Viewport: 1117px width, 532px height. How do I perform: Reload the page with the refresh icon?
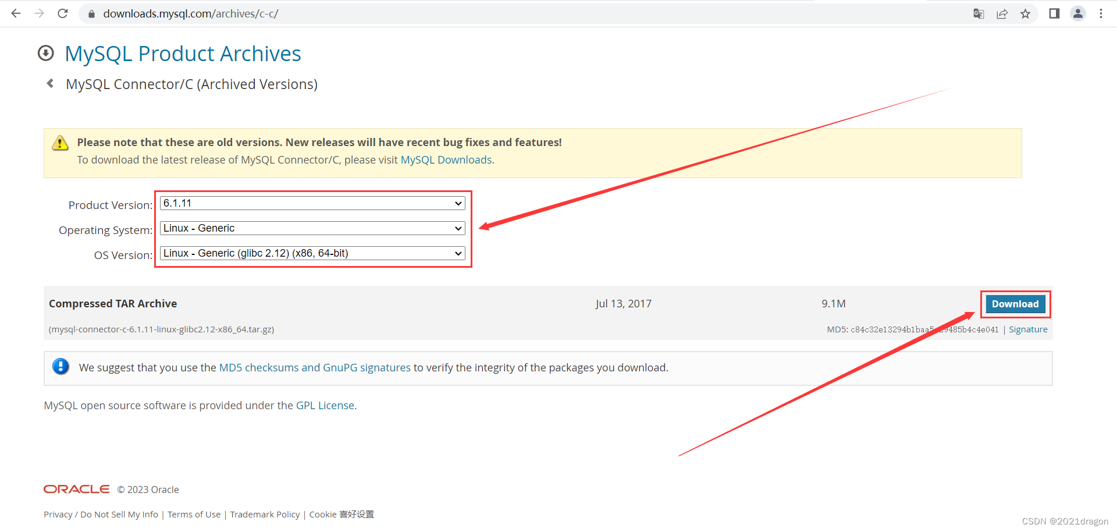(63, 13)
